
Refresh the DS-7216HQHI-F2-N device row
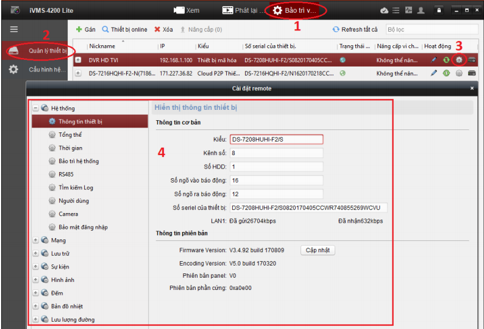(x=446, y=73)
